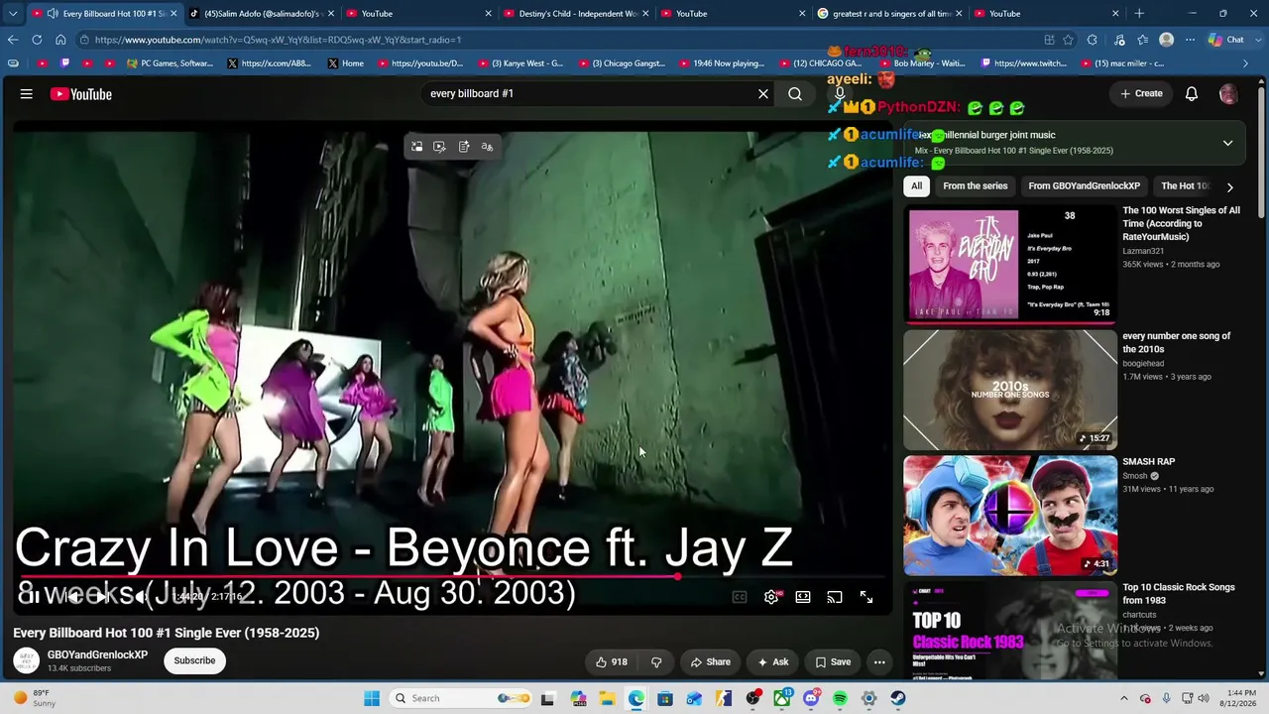Open the browser tab search dropdown
The width and height of the screenshot is (1269, 714).
tap(13, 14)
